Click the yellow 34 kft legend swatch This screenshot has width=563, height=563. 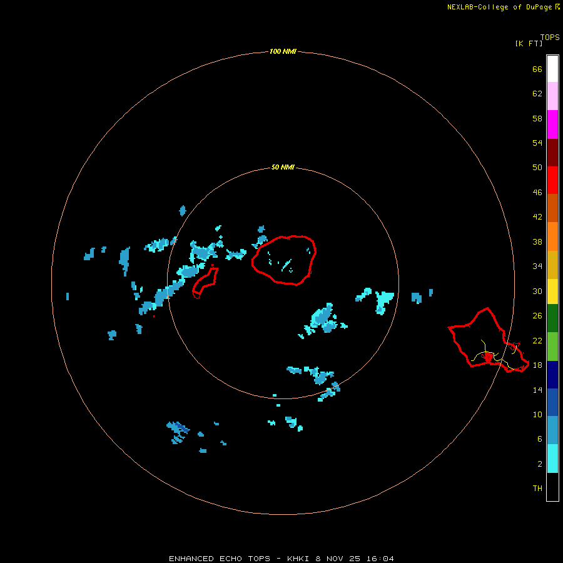click(x=552, y=292)
